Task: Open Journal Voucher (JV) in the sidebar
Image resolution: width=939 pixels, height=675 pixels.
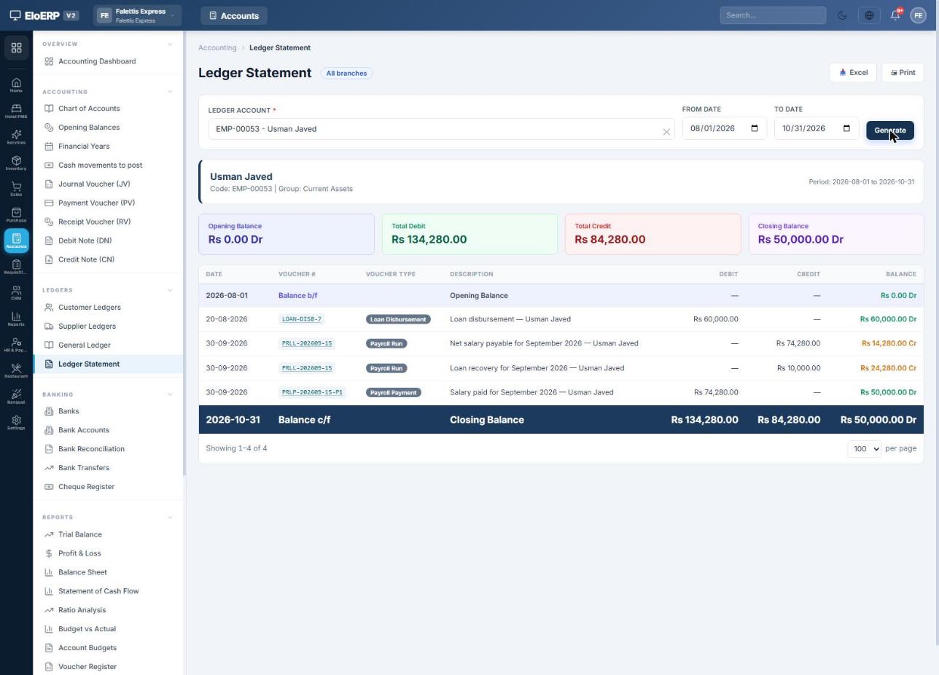Action: tap(108, 184)
